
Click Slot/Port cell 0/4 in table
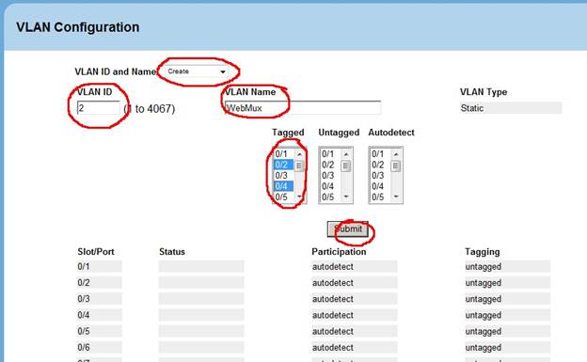coord(99,315)
